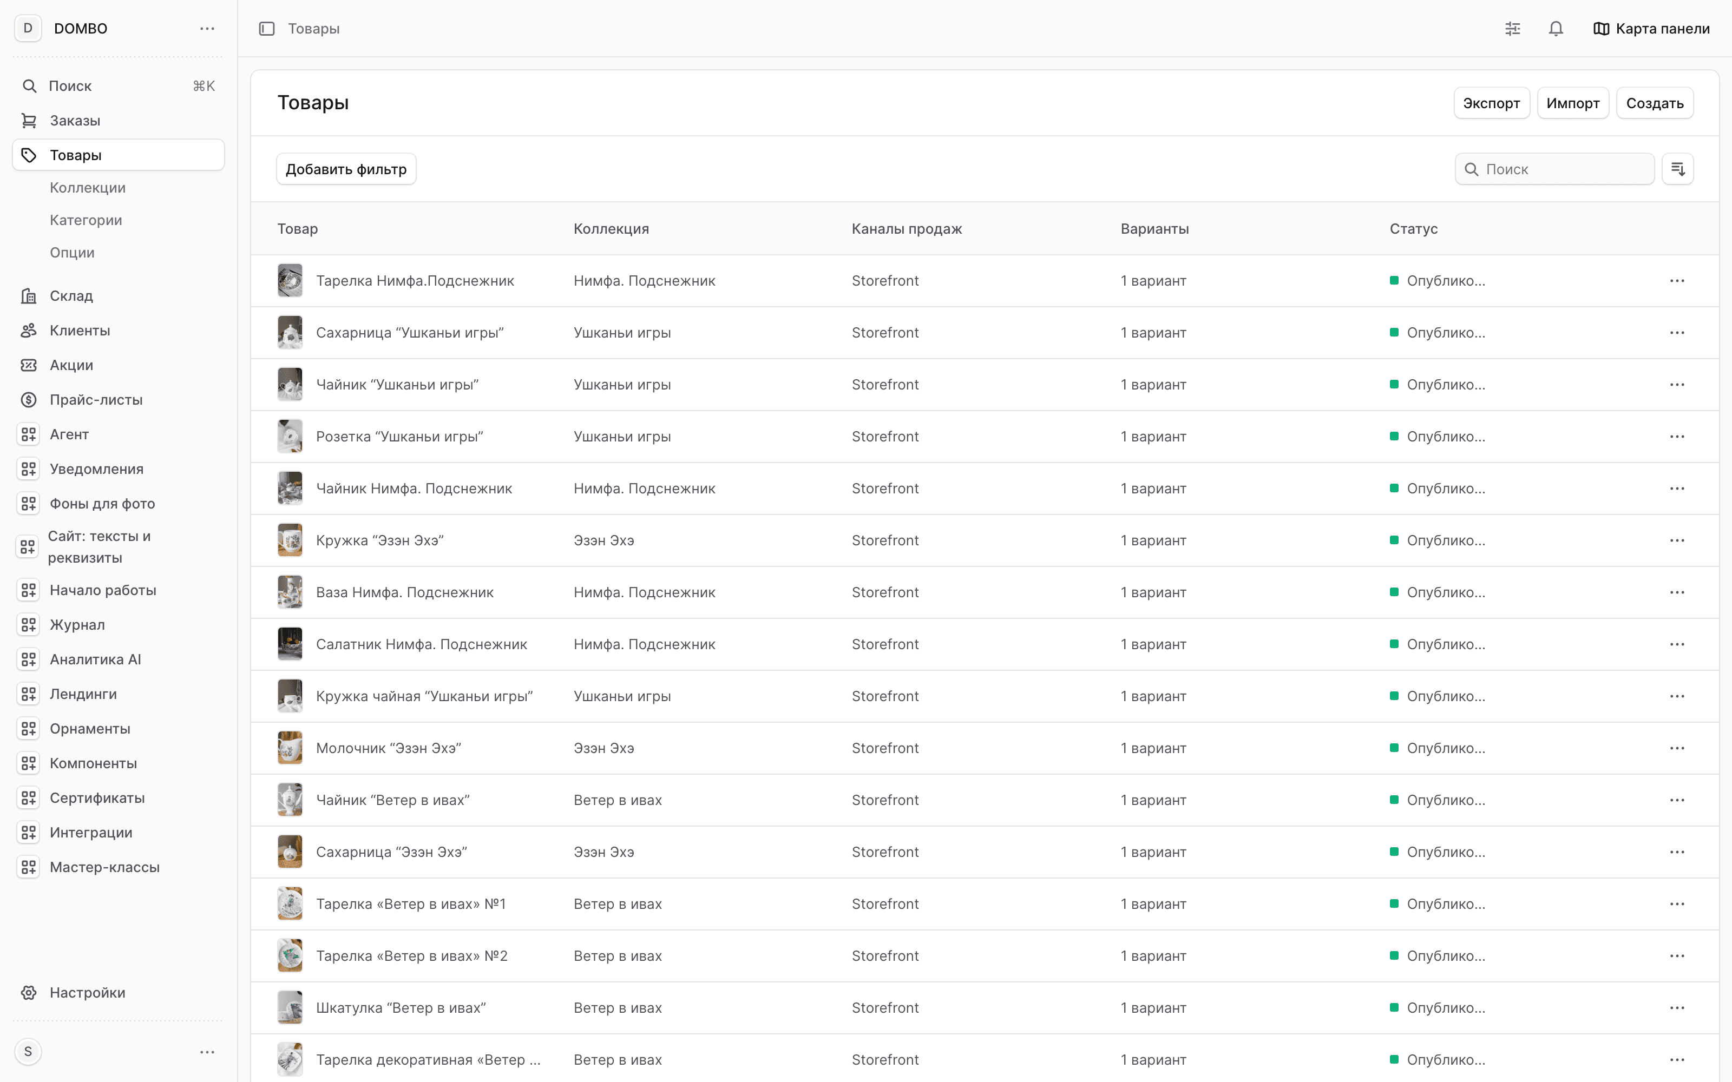Open Акции section
Viewport: 1732px width, 1082px height.
click(x=118, y=365)
